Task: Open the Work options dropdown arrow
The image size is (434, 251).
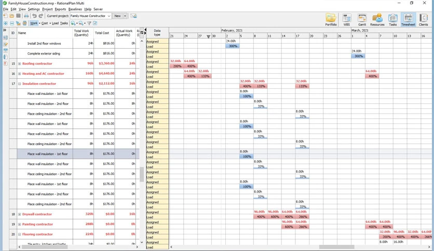Action: 39,23
